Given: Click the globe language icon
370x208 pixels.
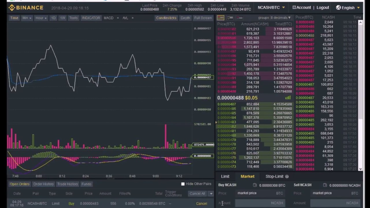Looking at the screenshot, I should (338, 8).
